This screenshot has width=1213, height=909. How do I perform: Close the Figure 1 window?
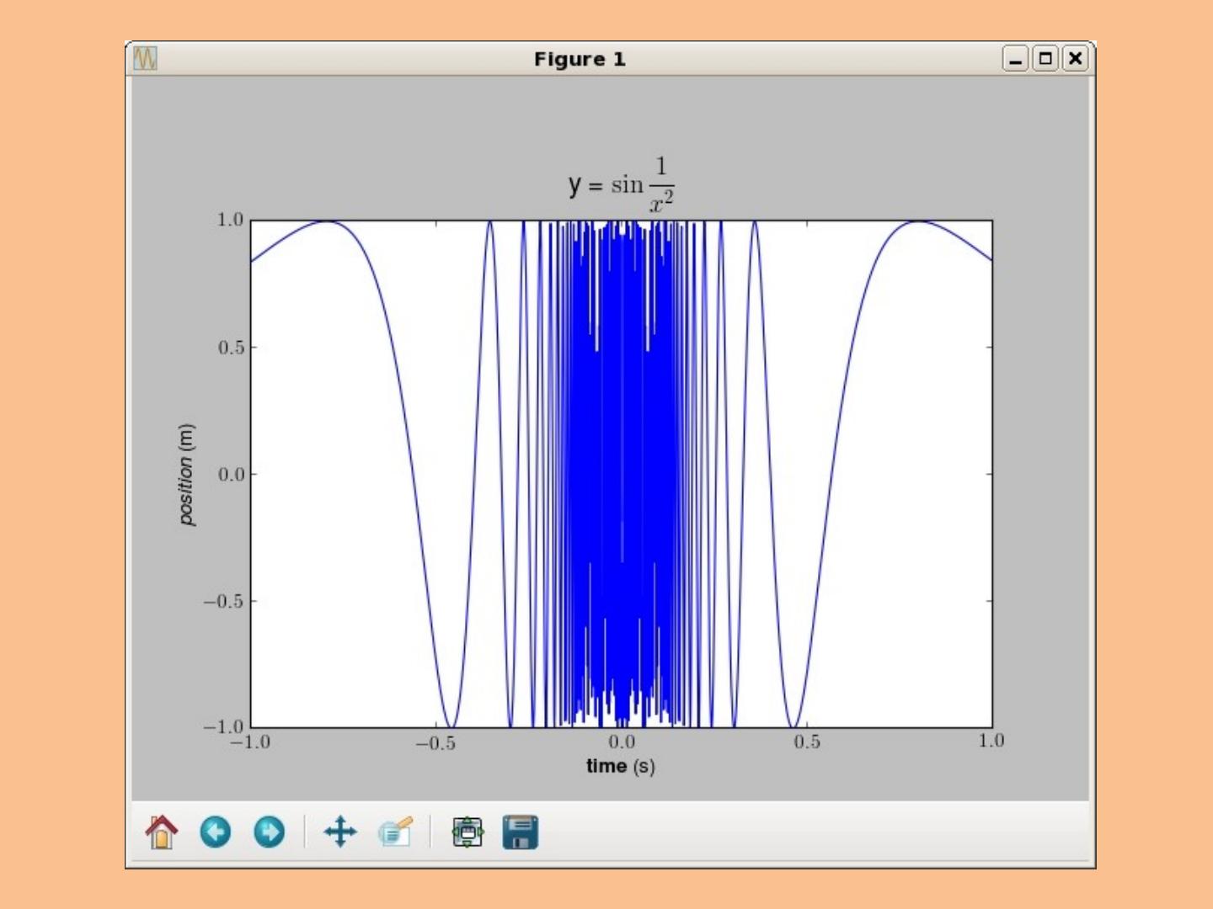[x=1075, y=59]
